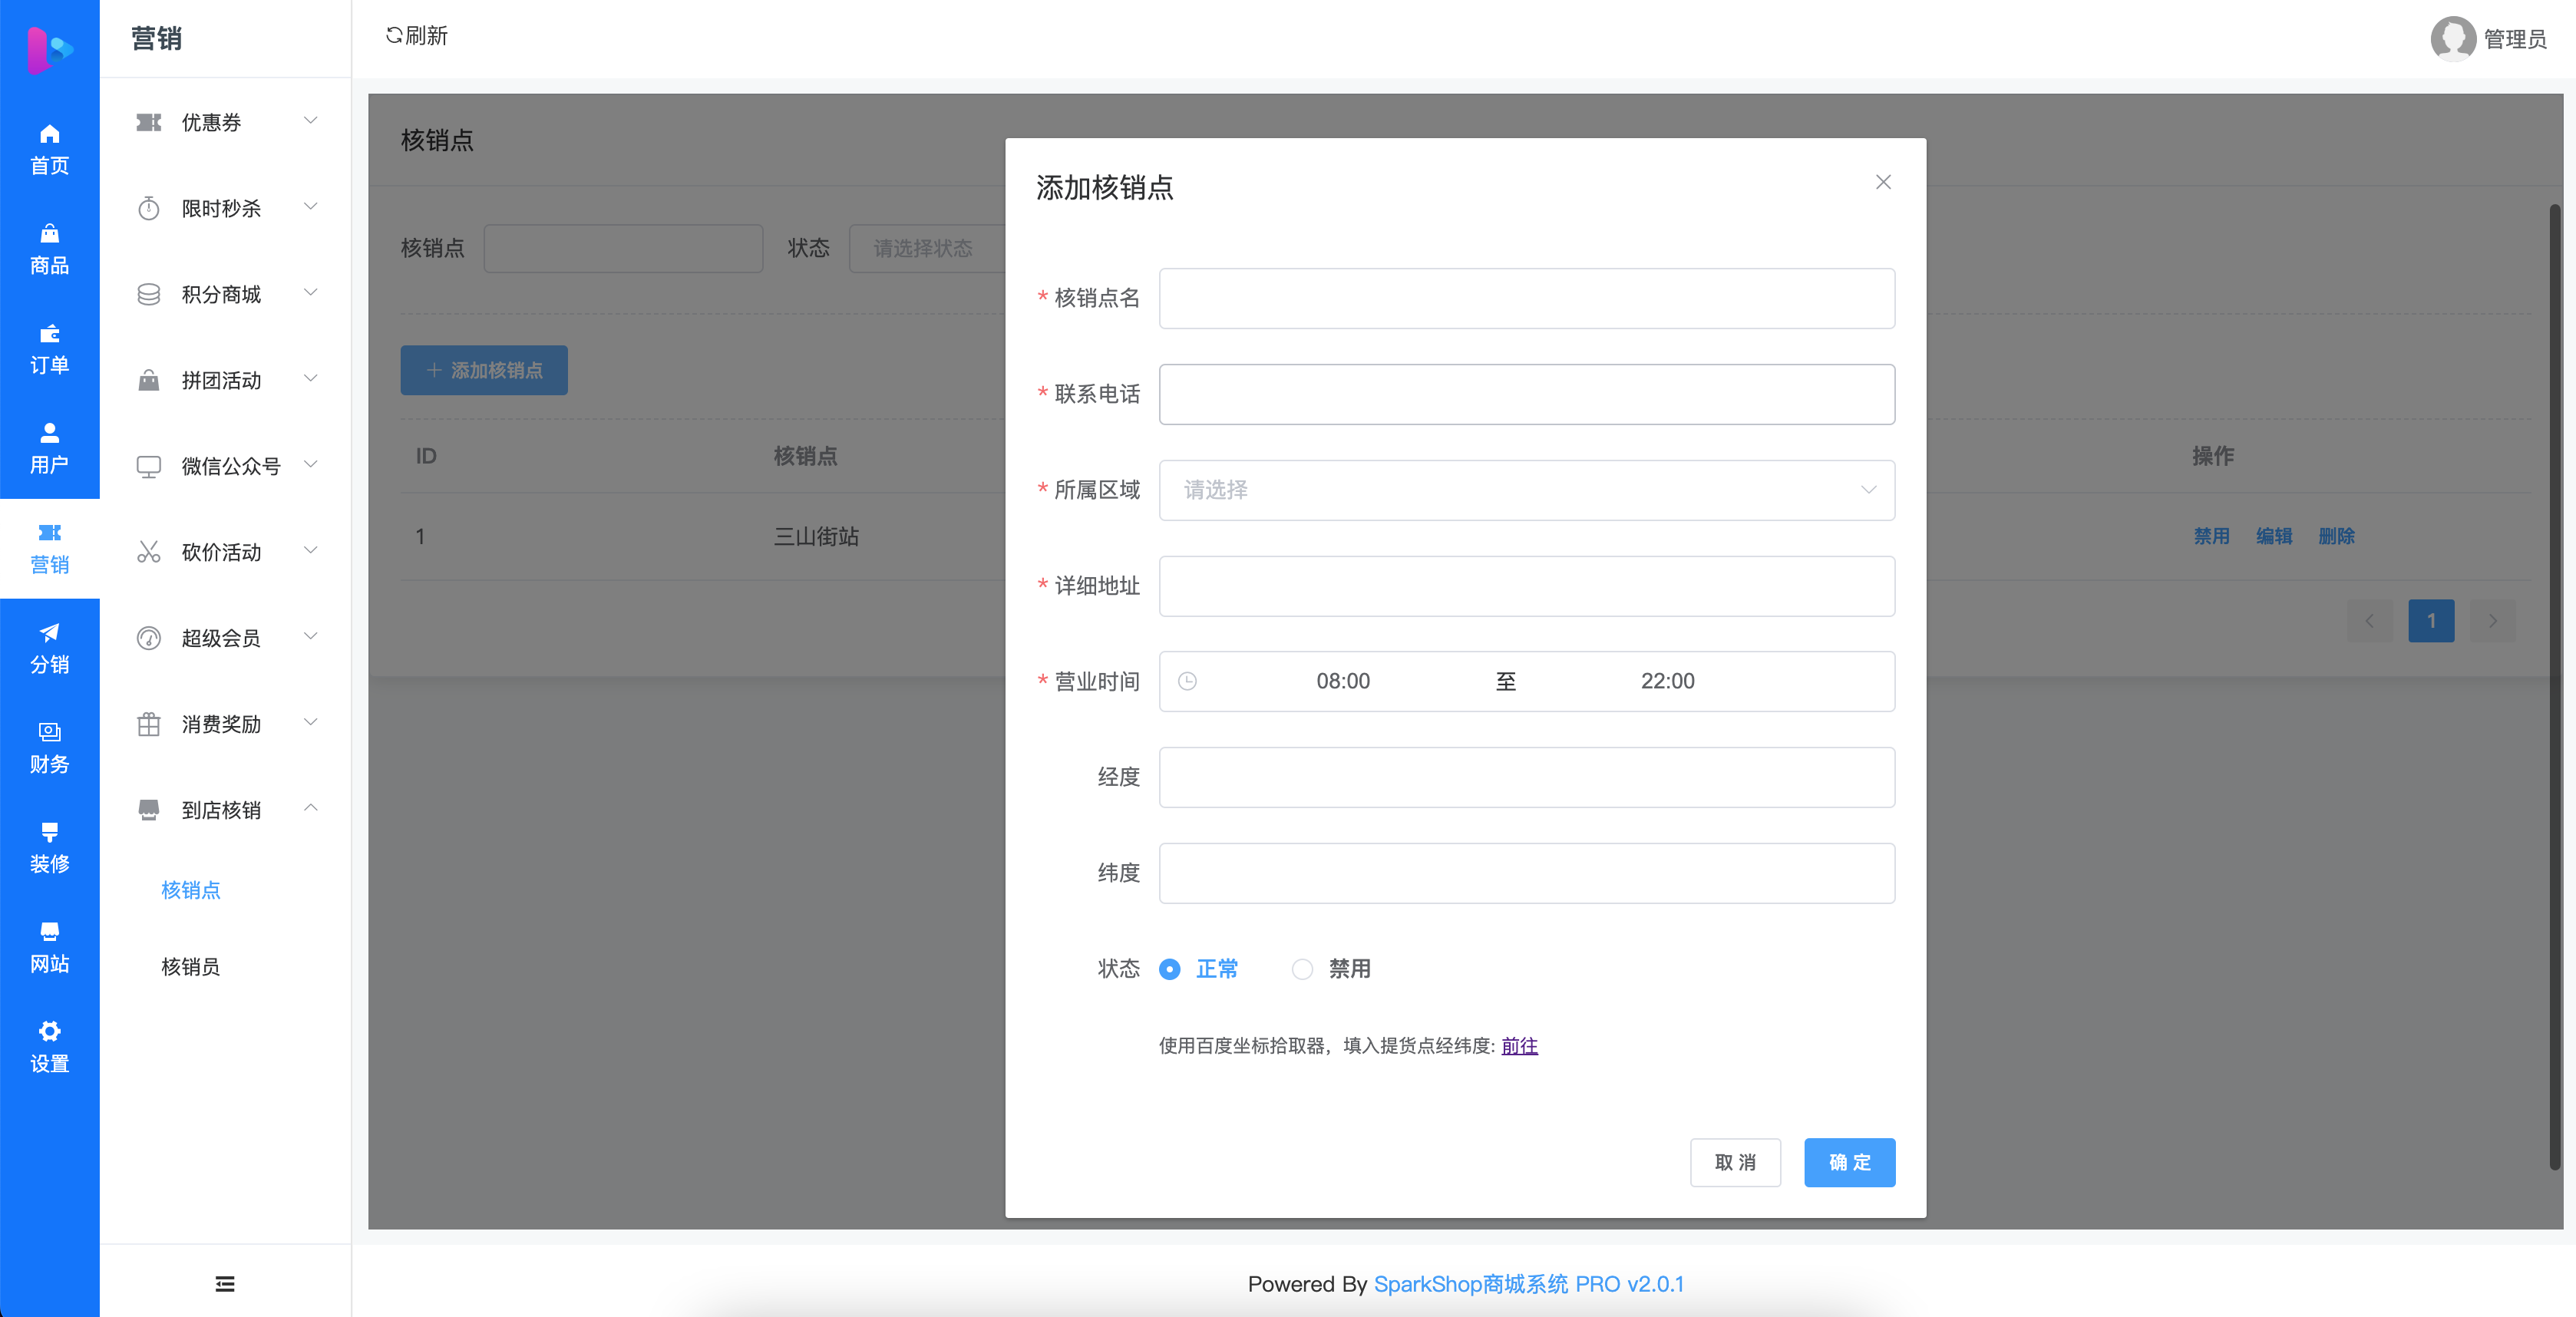Click the 拼团活动 bag icon

tap(149, 380)
